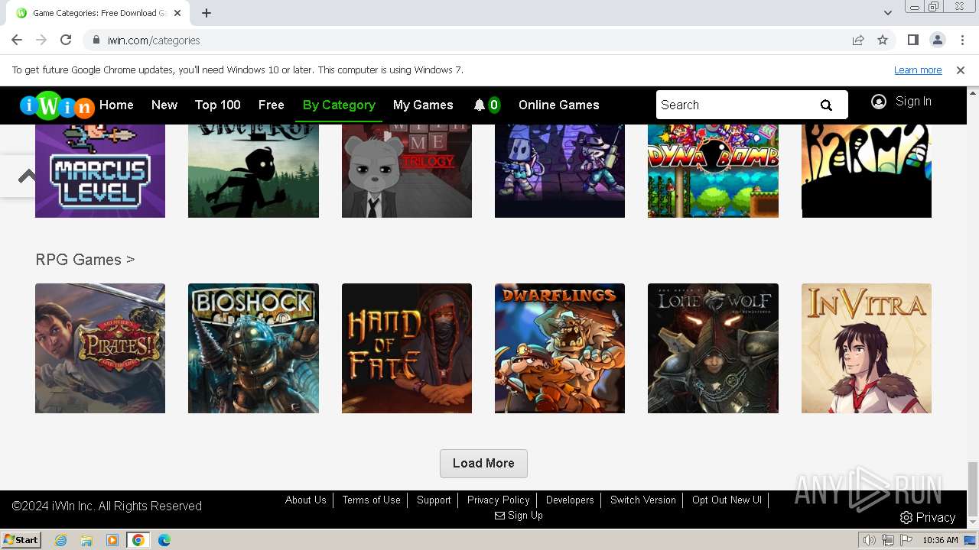This screenshot has height=550, width=979.
Task: Click Opt Out New UI link
Action: pos(727,500)
